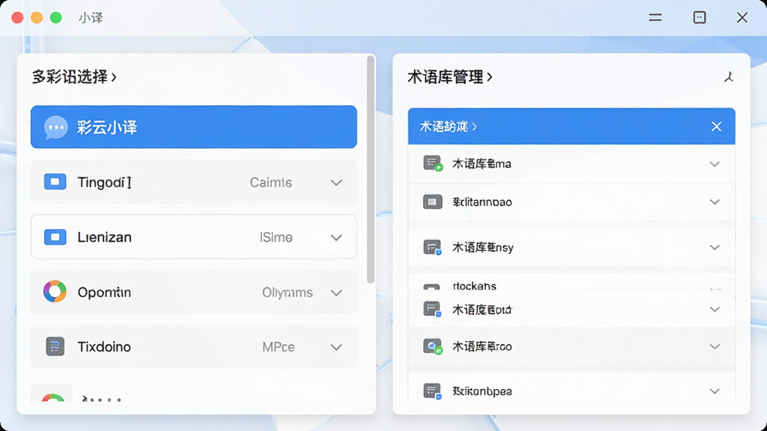Click the chat bubble icon in 彩云小译
The width and height of the screenshot is (767, 431).
point(55,127)
